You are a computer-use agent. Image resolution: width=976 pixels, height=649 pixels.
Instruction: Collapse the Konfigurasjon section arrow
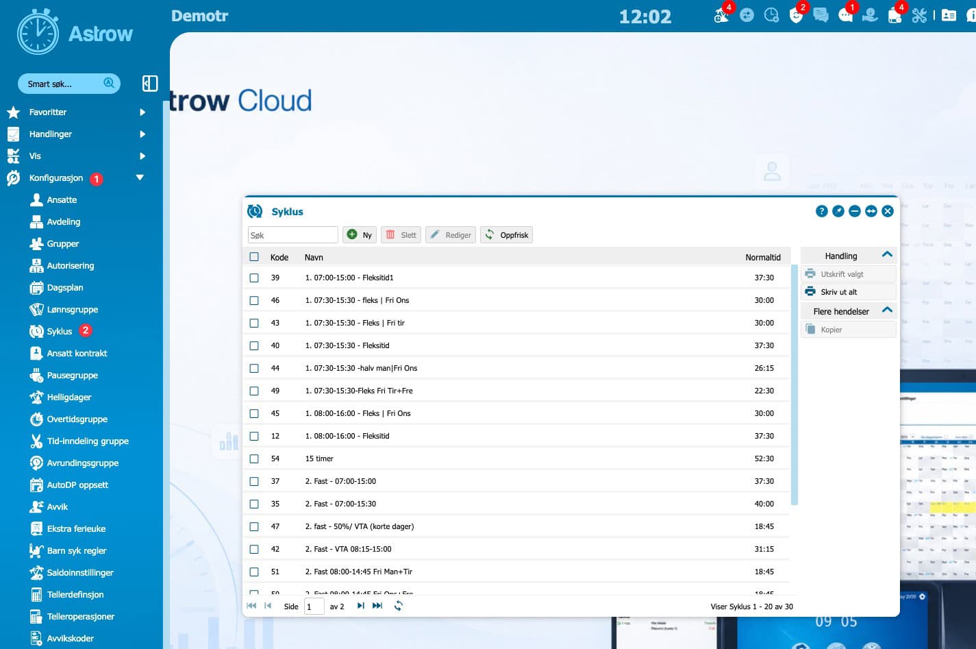pos(140,177)
